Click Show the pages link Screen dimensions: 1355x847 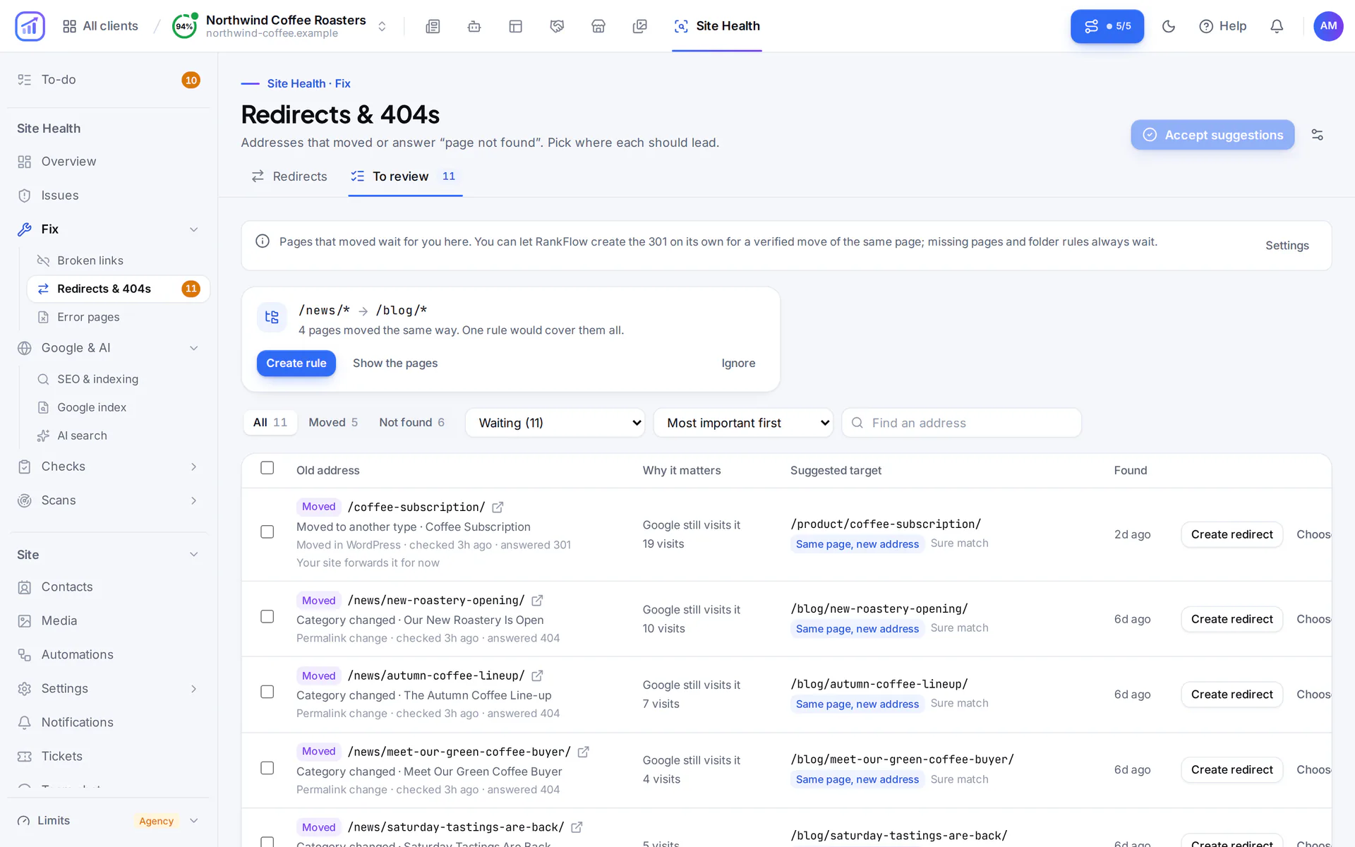point(395,363)
